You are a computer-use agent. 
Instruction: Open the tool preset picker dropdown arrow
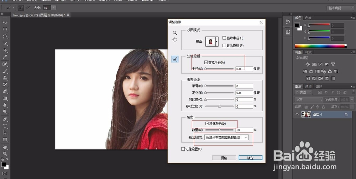pos(14,8)
